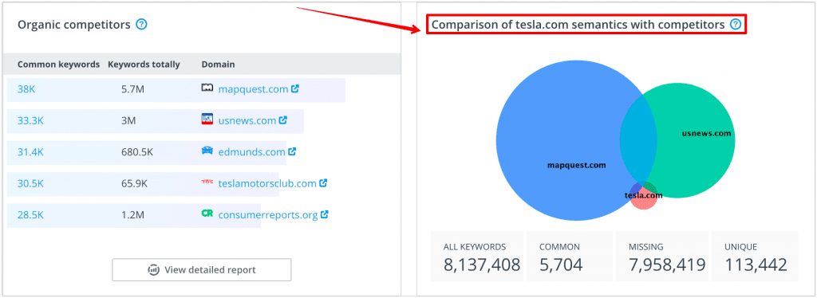The width and height of the screenshot is (817, 298).
Task: Click the 30.5K common keywords value
Action: pos(31,183)
